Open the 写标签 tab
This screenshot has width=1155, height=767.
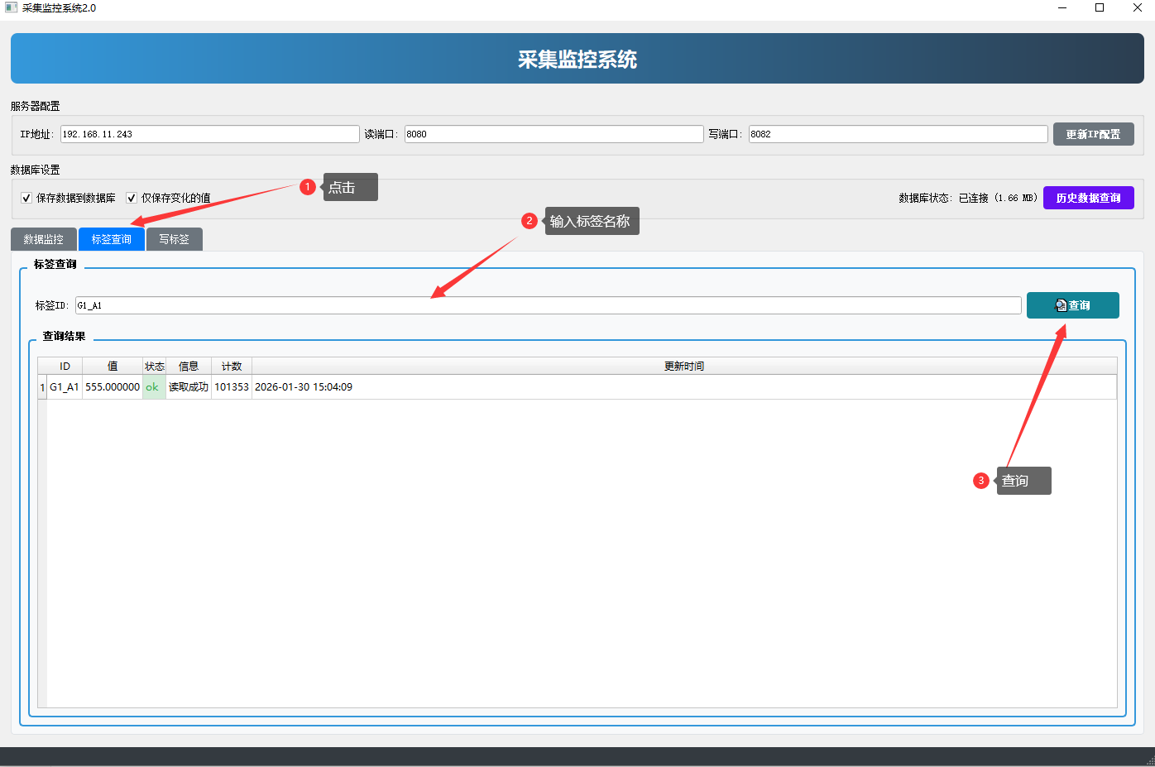click(x=174, y=239)
